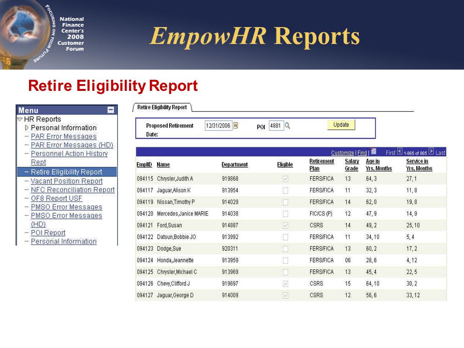Sort by Eligible column header
This screenshot has height=348, width=464.
tap(285, 164)
